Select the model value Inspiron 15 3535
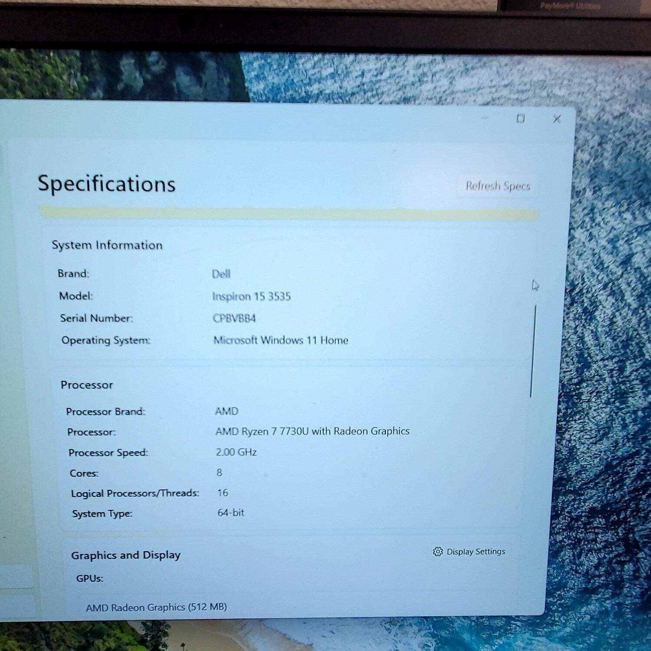This screenshot has width=651, height=651. [251, 296]
